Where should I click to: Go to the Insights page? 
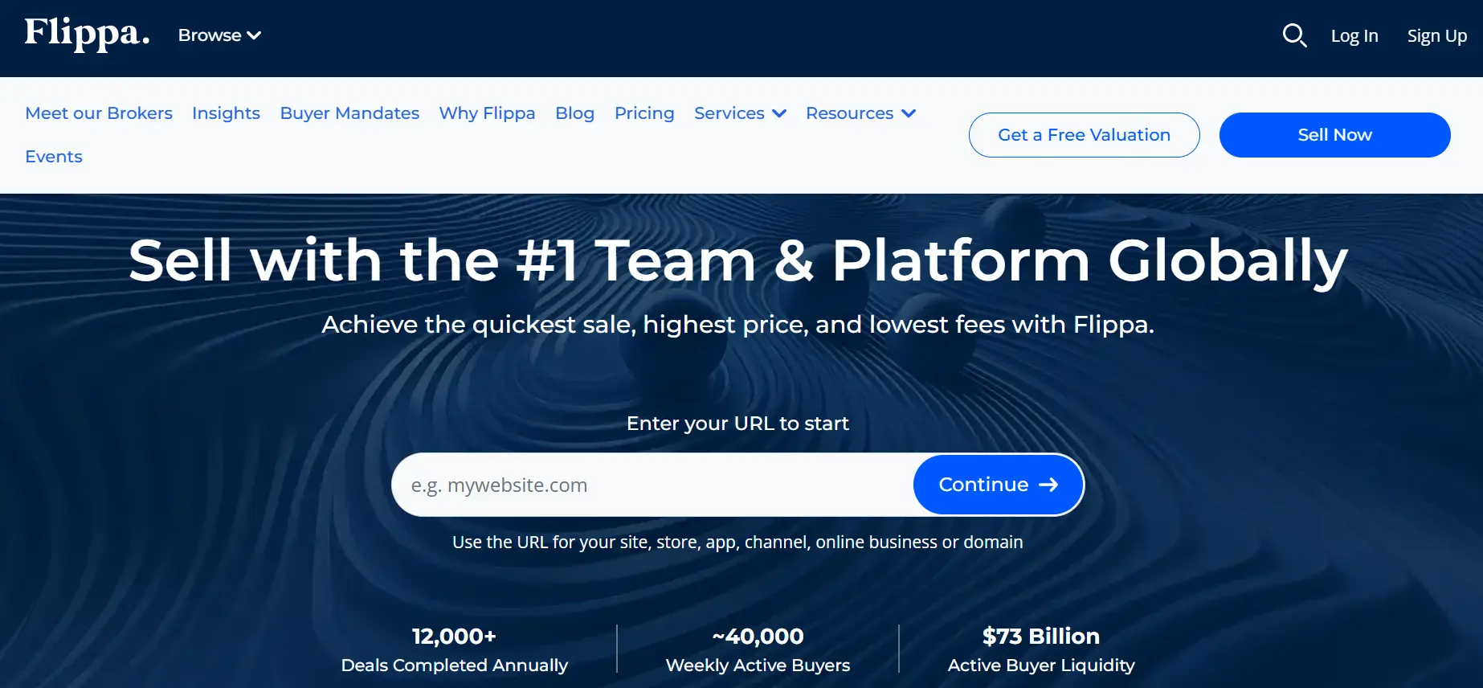tap(226, 113)
